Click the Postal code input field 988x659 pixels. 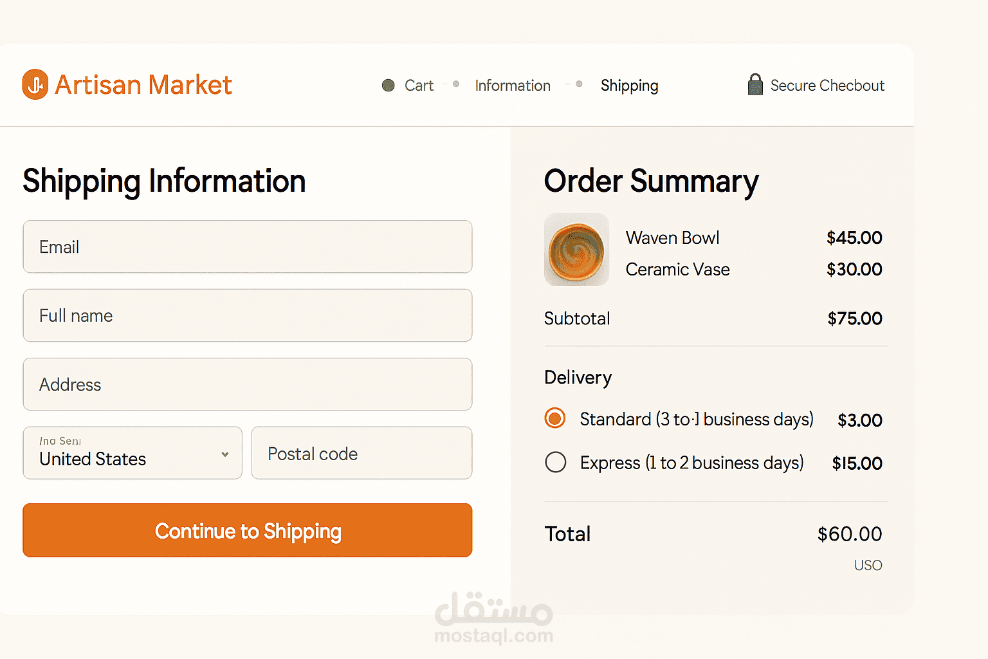[361, 453]
